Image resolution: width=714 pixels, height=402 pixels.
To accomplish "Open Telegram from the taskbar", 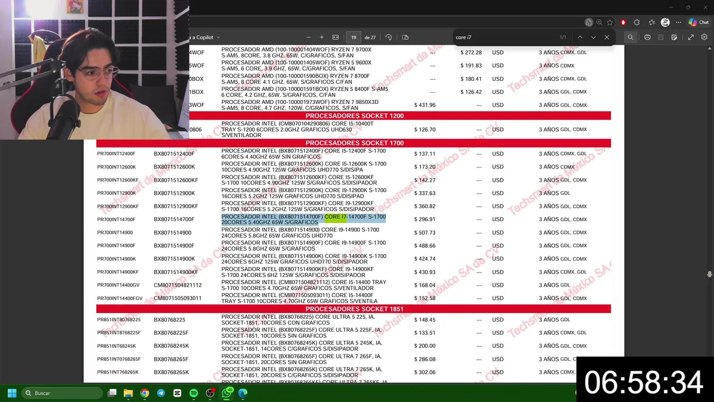I will click(161, 393).
